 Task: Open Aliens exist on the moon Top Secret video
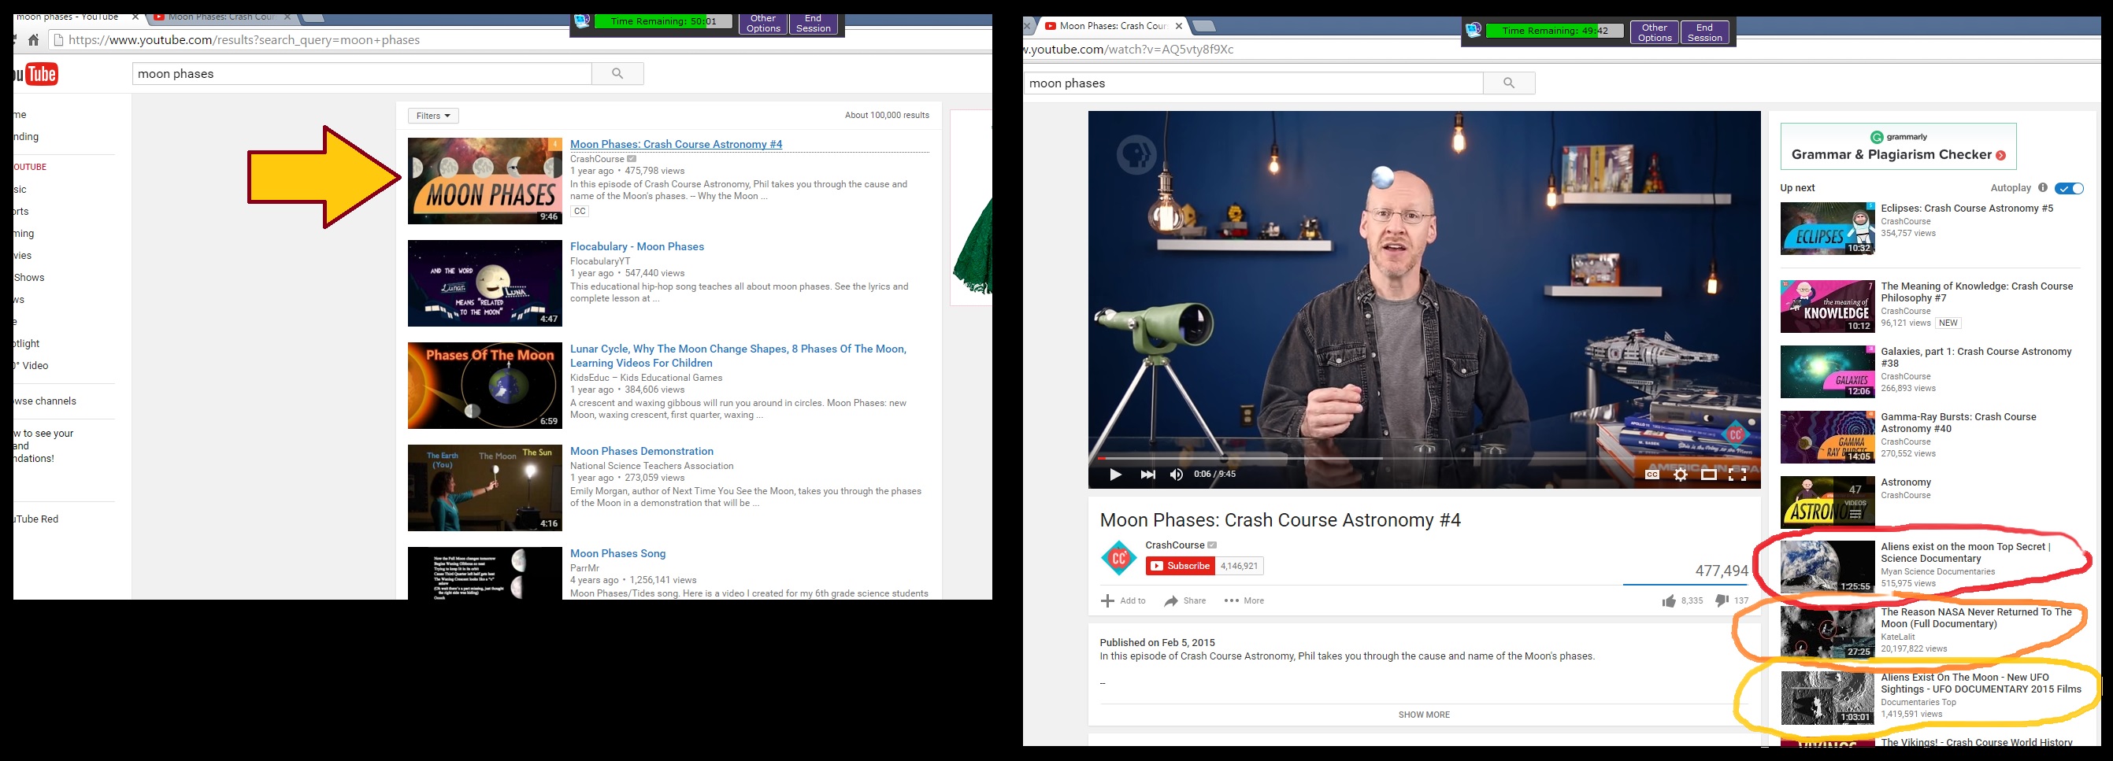(x=1966, y=552)
